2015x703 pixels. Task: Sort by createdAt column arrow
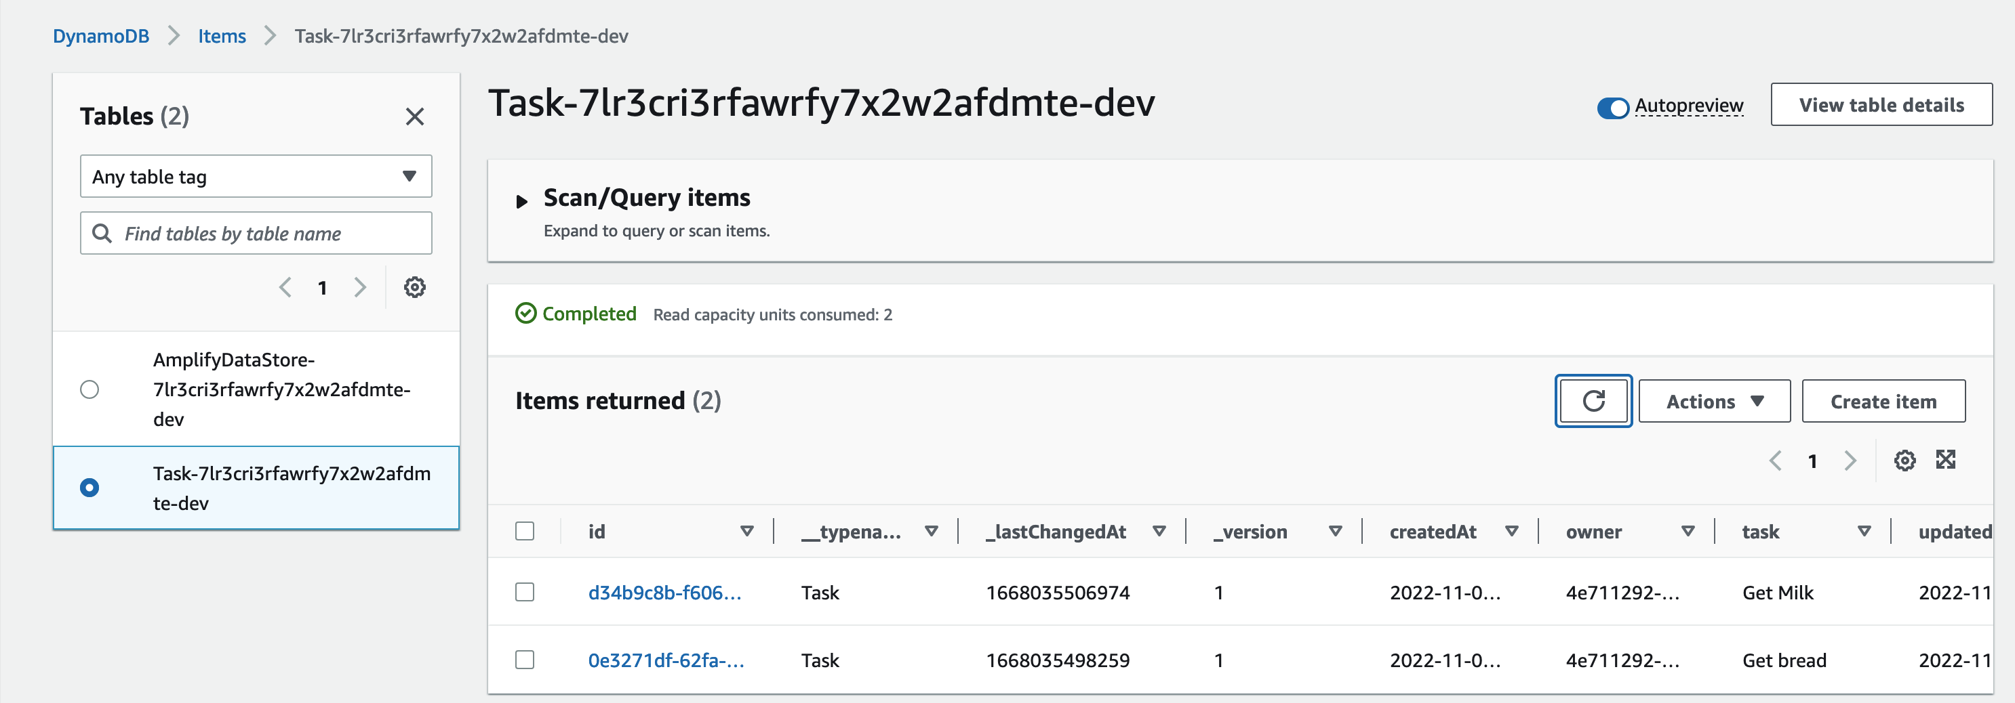point(1511,531)
